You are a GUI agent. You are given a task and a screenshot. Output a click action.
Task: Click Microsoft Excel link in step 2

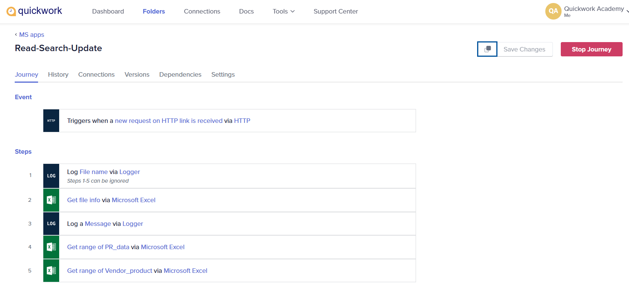[x=133, y=200]
